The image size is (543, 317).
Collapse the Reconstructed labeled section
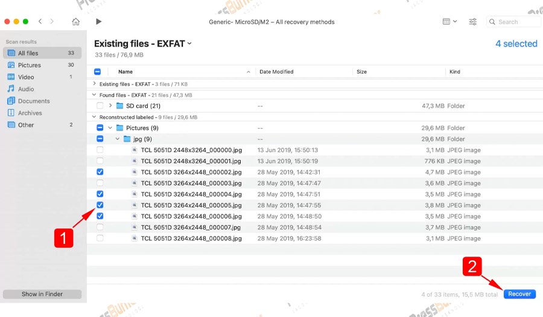95,117
